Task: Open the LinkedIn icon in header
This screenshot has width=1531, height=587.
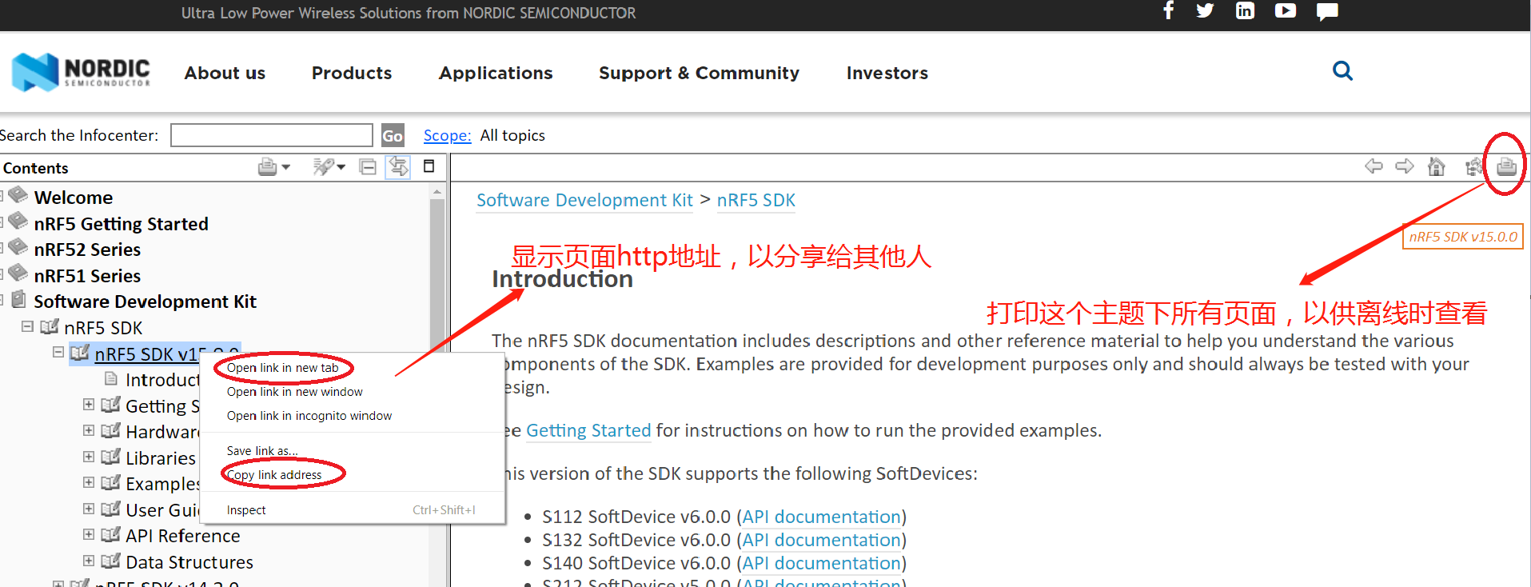Action: pos(1245,10)
